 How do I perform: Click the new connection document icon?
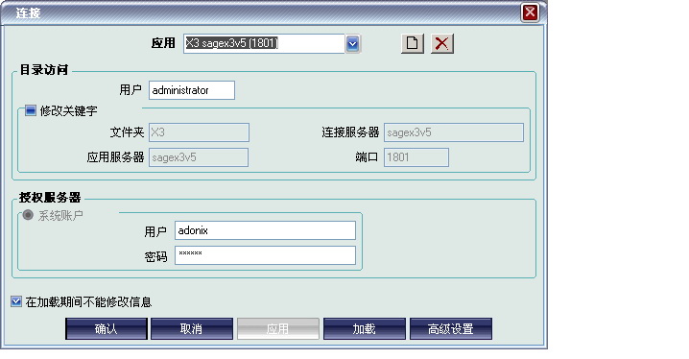[413, 43]
